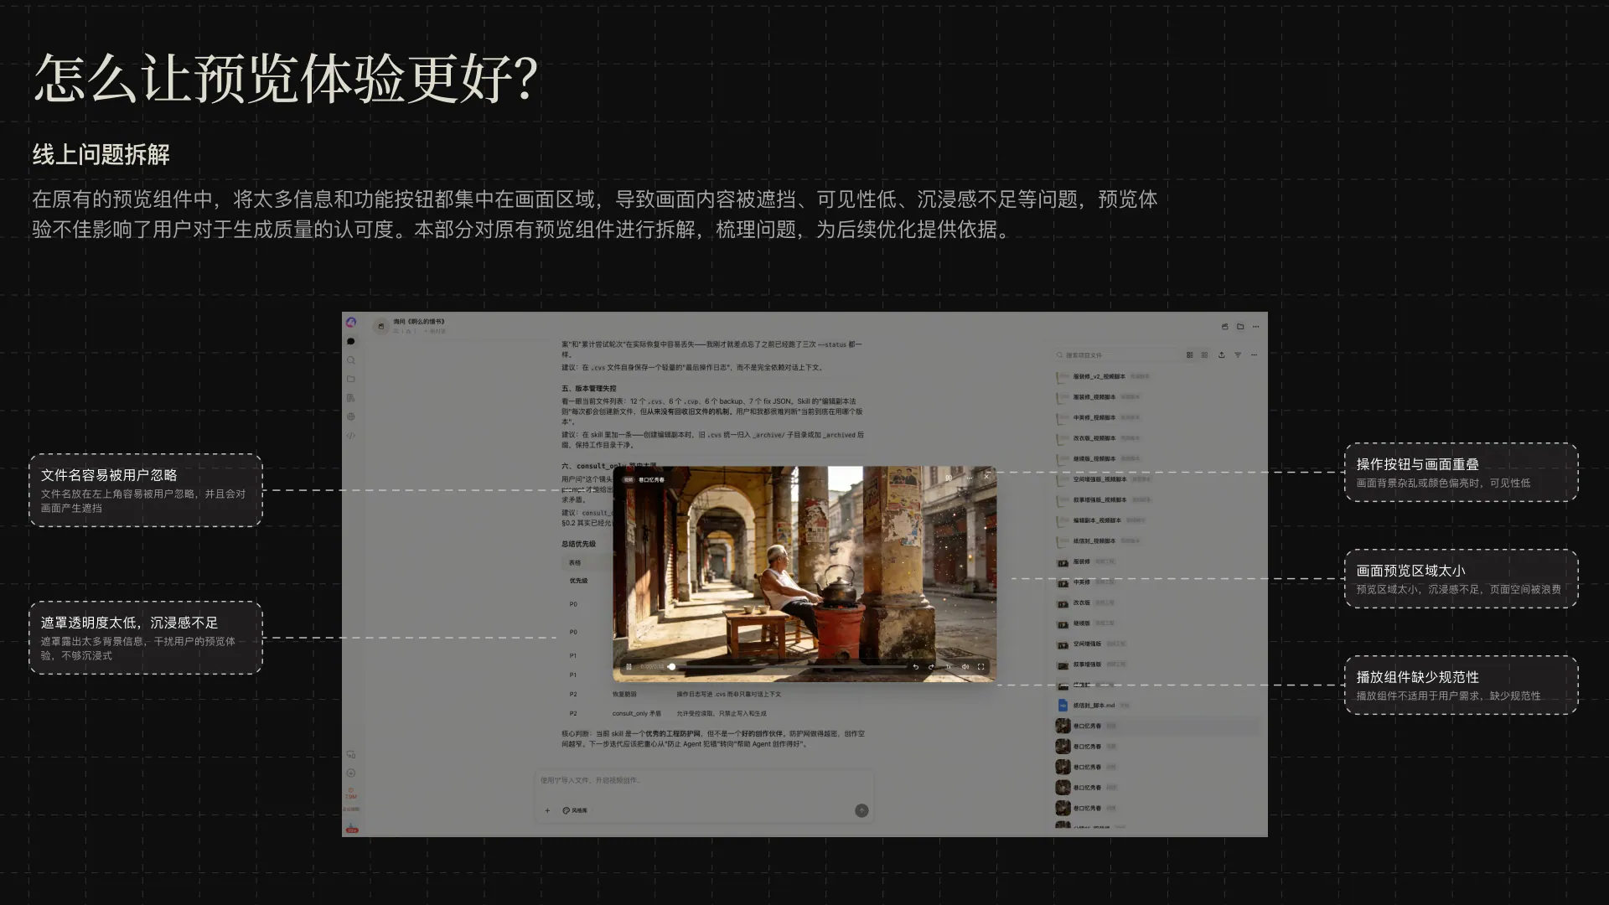Open the code icon in left sidebar
Image resolution: width=1609 pixels, height=905 pixels.
351,436
